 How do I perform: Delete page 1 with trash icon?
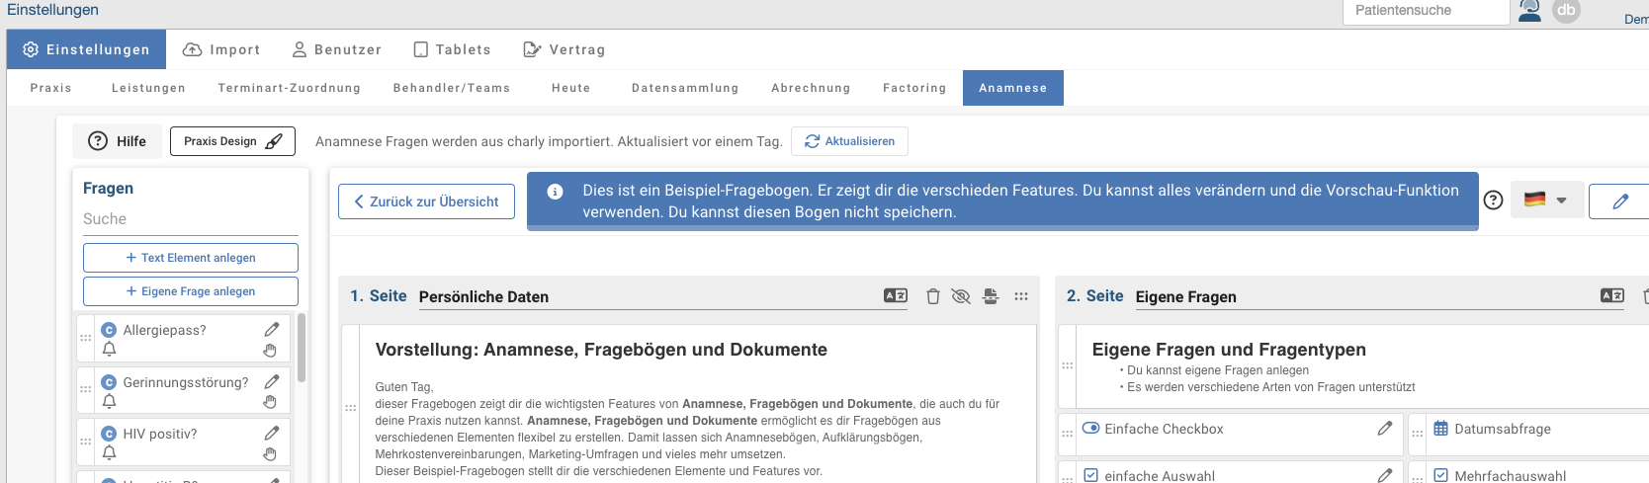pos(932,296)
